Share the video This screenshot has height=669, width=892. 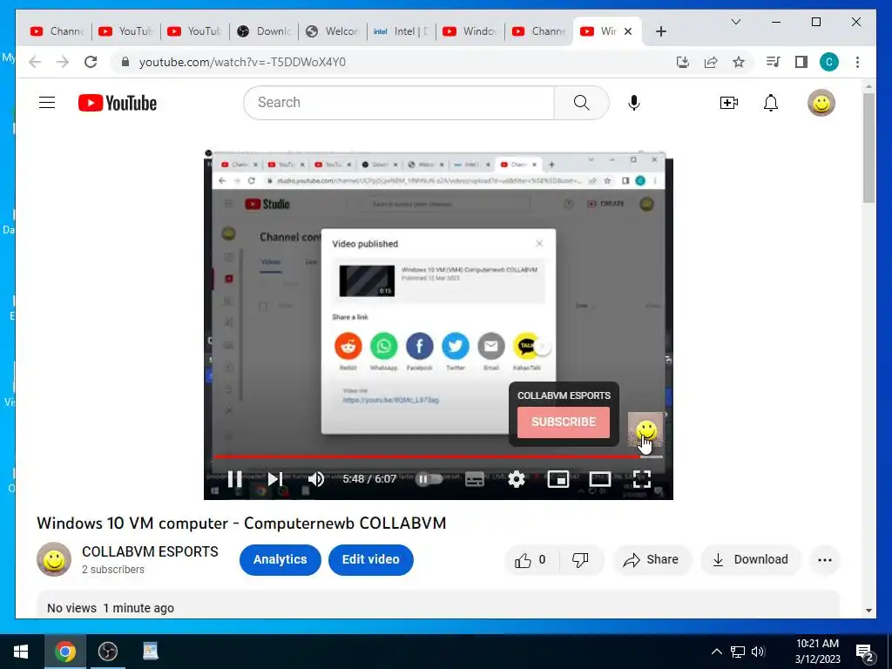(652, 560)
